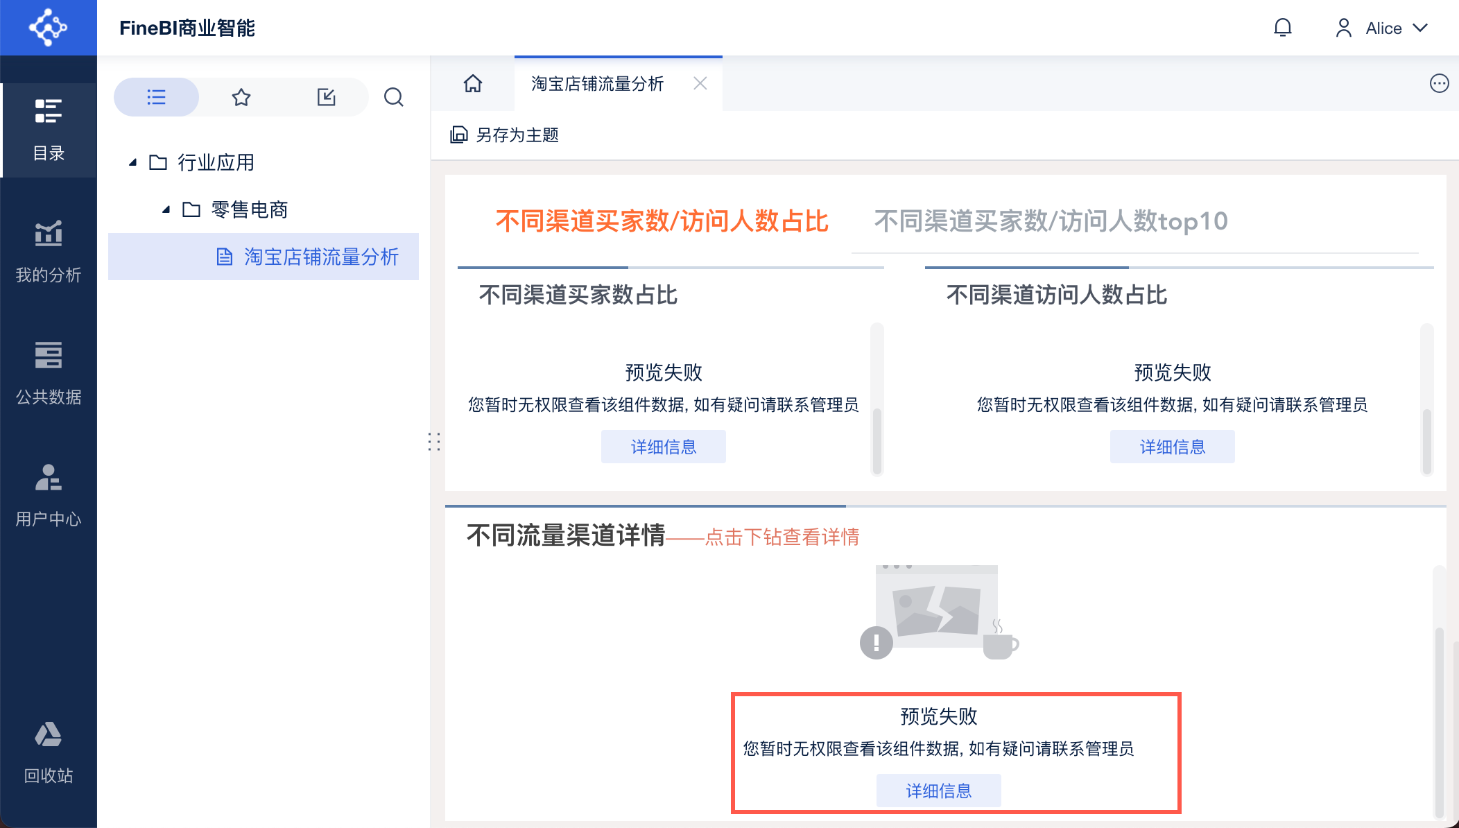The image size is (1459, 828).
Task: Go to 我的分析 in sidebar
Action: [49, 252]
